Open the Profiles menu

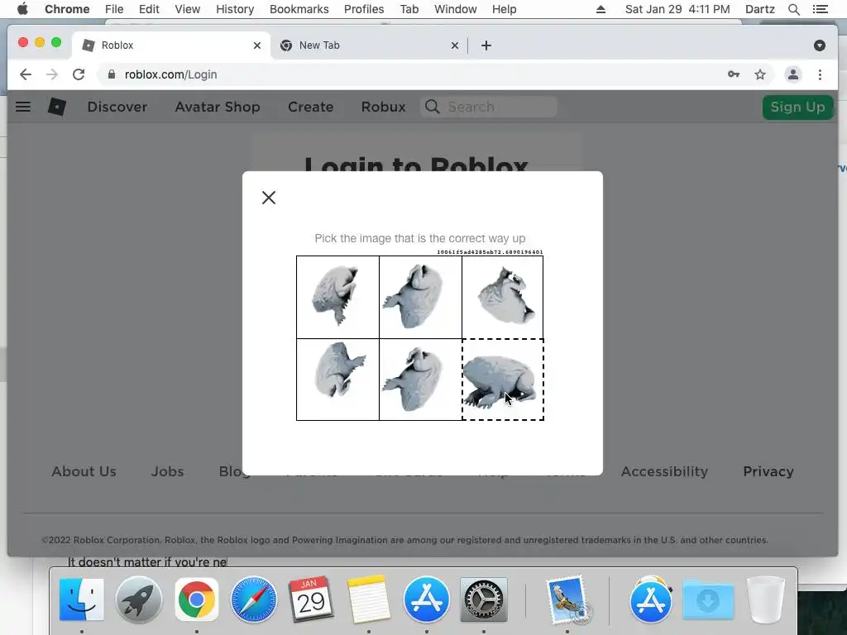(364, 9)
